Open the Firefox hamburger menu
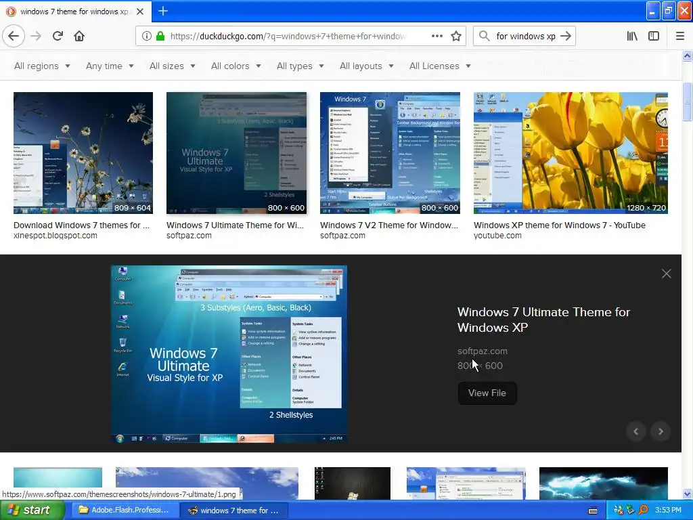The width and height of the screenshot is (693, 520). 679,37
